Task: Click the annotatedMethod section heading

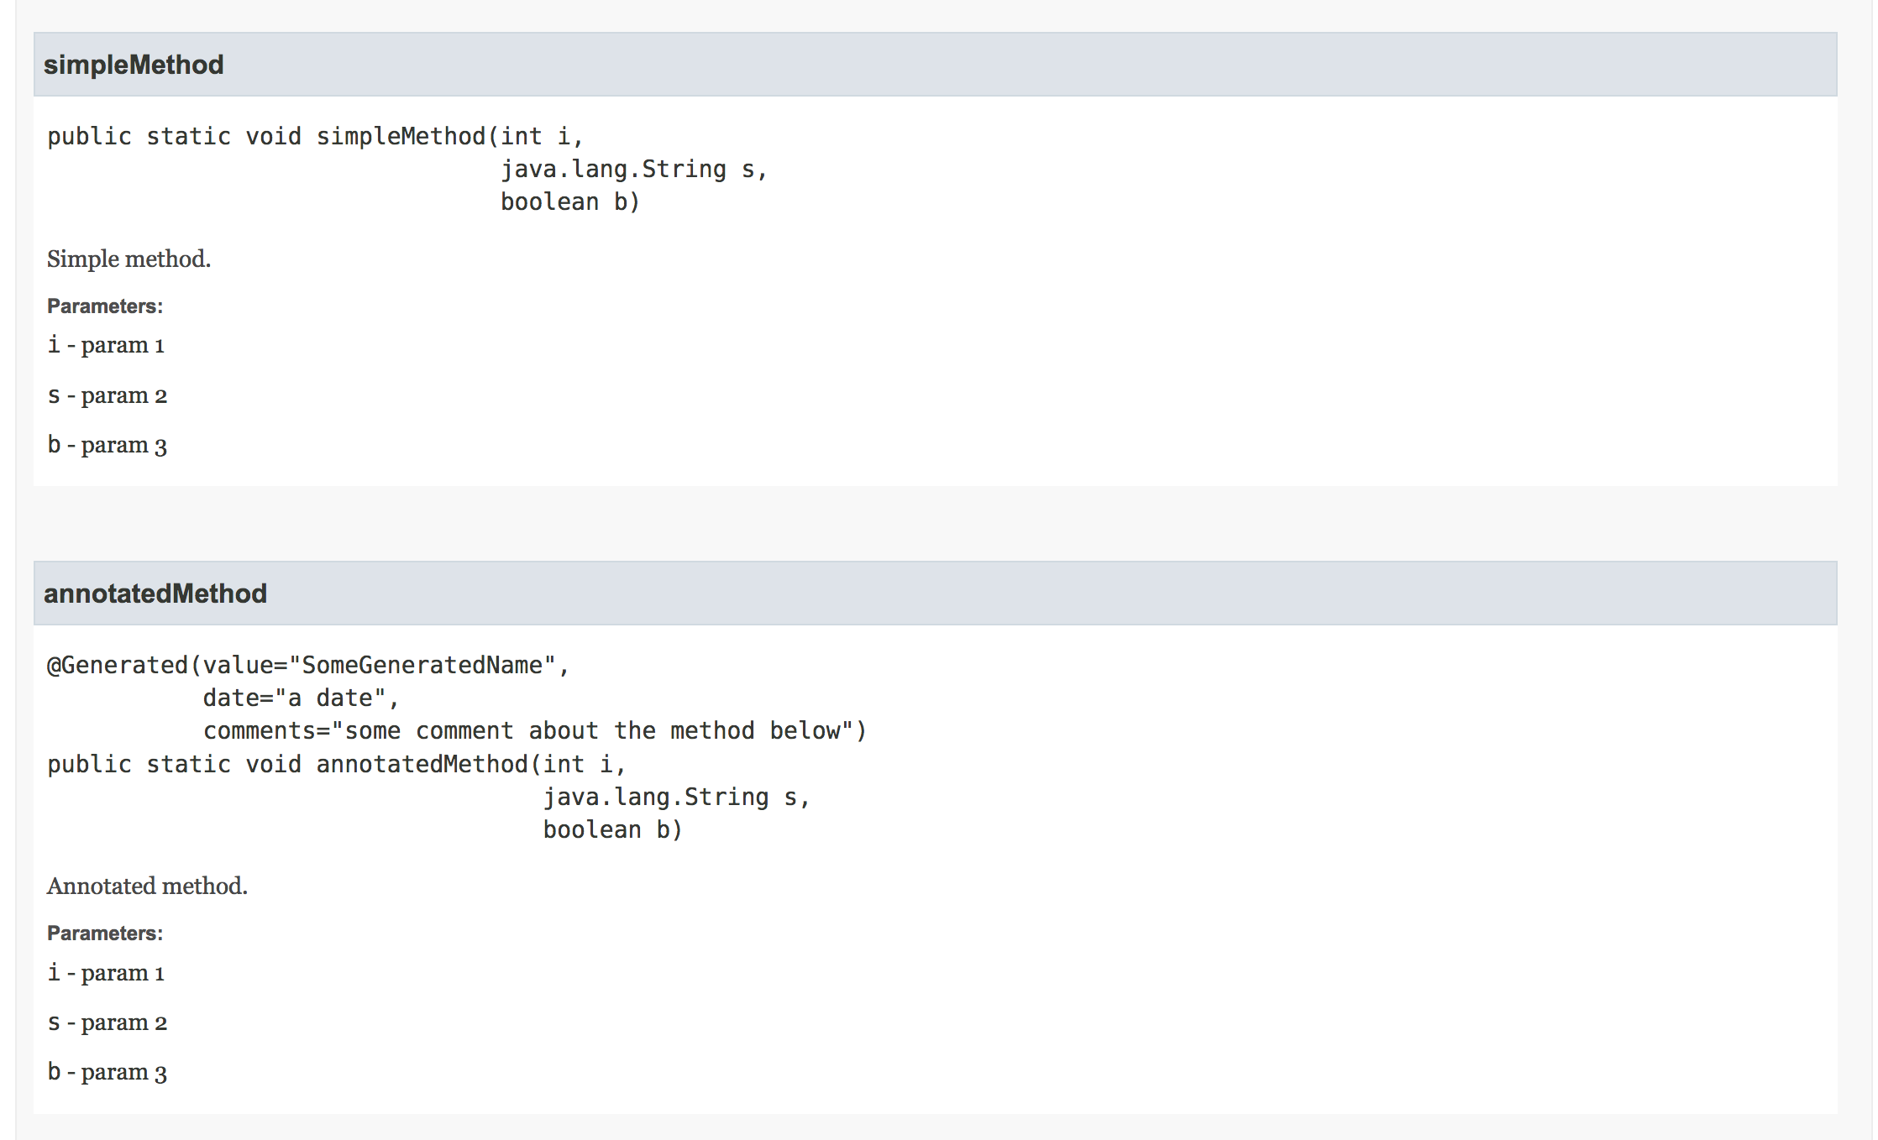Action: pyautogui.click(x=155, y=594)
